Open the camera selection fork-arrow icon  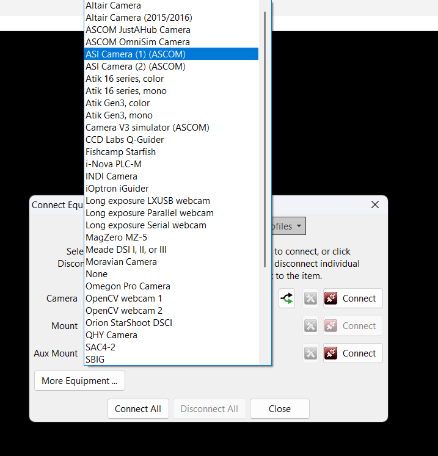pos(287,298)
